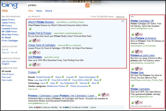
Task: Open Kodak Print & Prosper link
Action: click(x=40, y=33)
